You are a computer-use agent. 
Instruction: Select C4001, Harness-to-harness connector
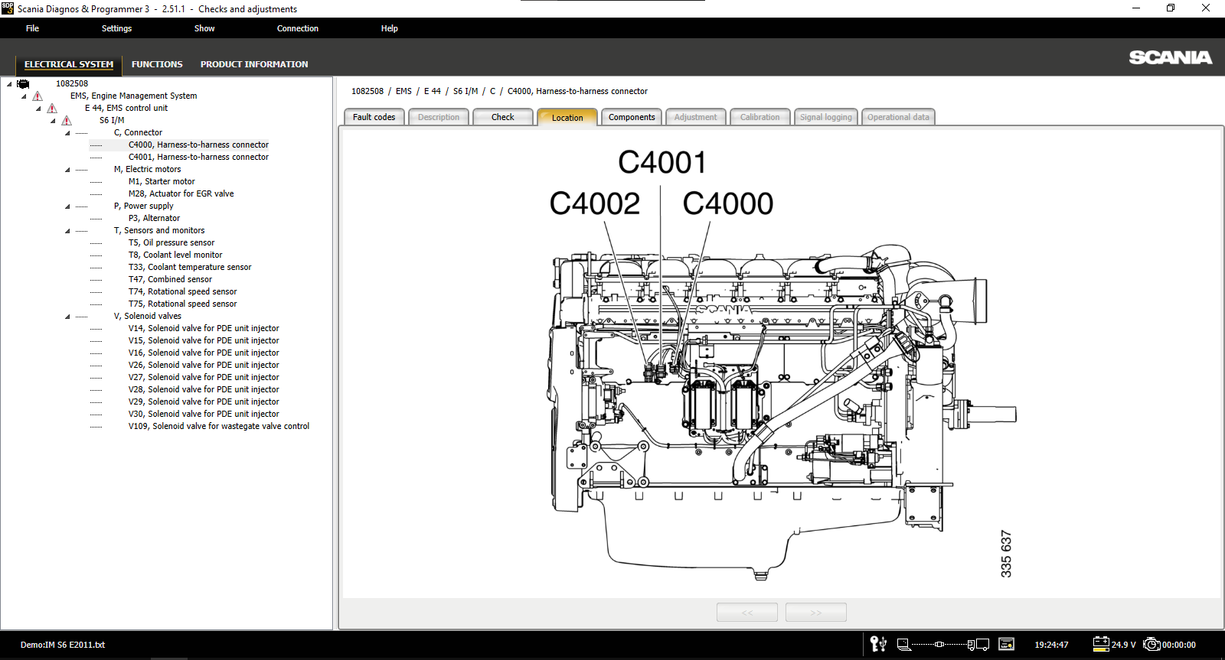198,157
